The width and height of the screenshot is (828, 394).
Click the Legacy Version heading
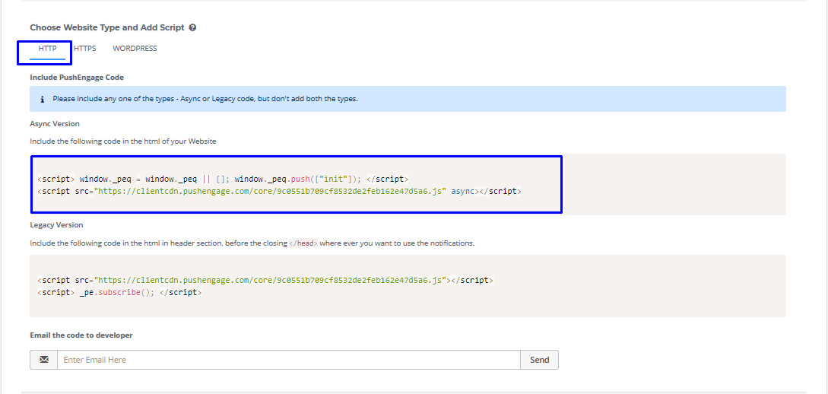point(56,225)
